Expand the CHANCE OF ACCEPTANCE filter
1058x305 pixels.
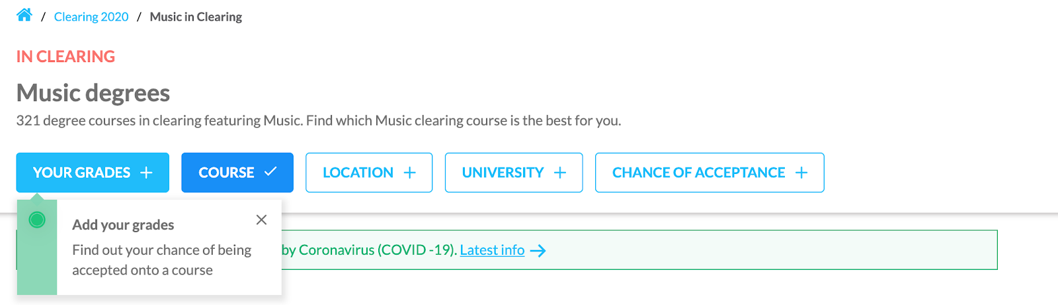pyautogui.click(x=710, y=173)
